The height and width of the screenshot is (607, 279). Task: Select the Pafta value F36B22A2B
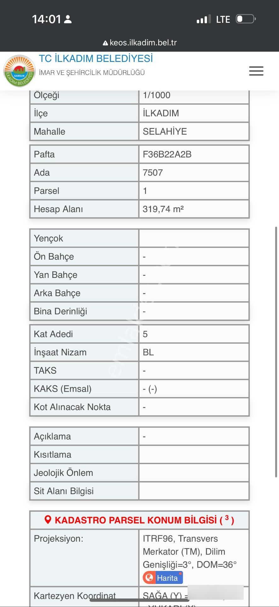coord(167,154)
